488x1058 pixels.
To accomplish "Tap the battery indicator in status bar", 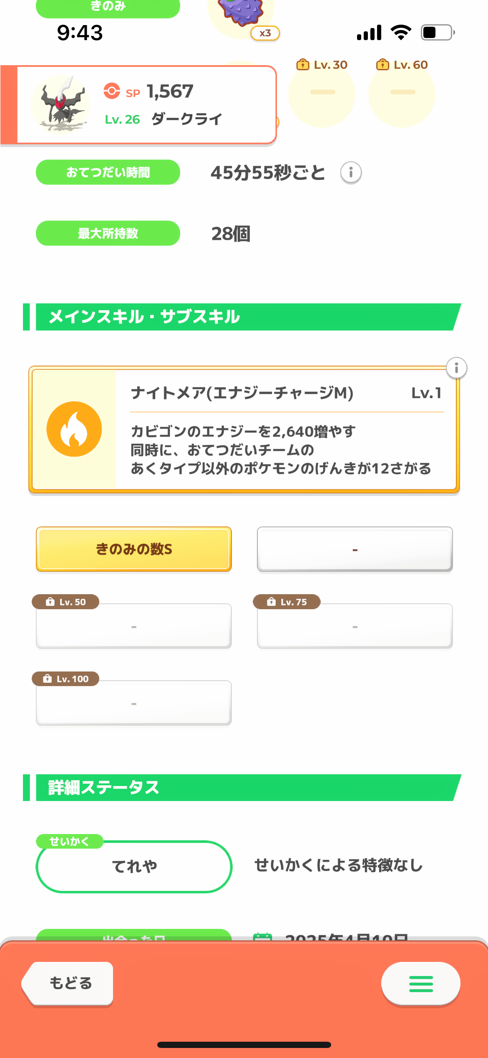I will (438, 32).
